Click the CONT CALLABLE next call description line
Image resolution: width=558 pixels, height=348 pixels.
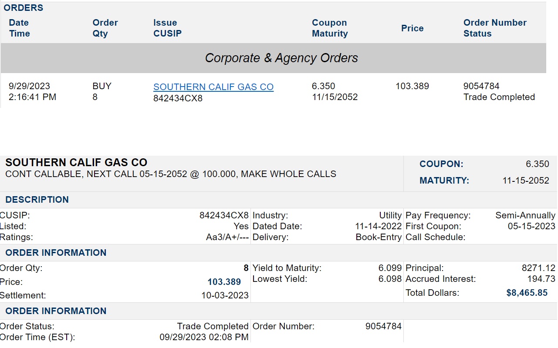pyautogui.click(x=171, y=174)
